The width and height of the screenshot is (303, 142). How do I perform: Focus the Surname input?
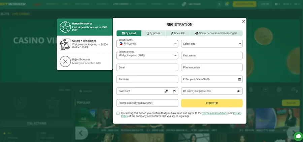tap(147, 79)
